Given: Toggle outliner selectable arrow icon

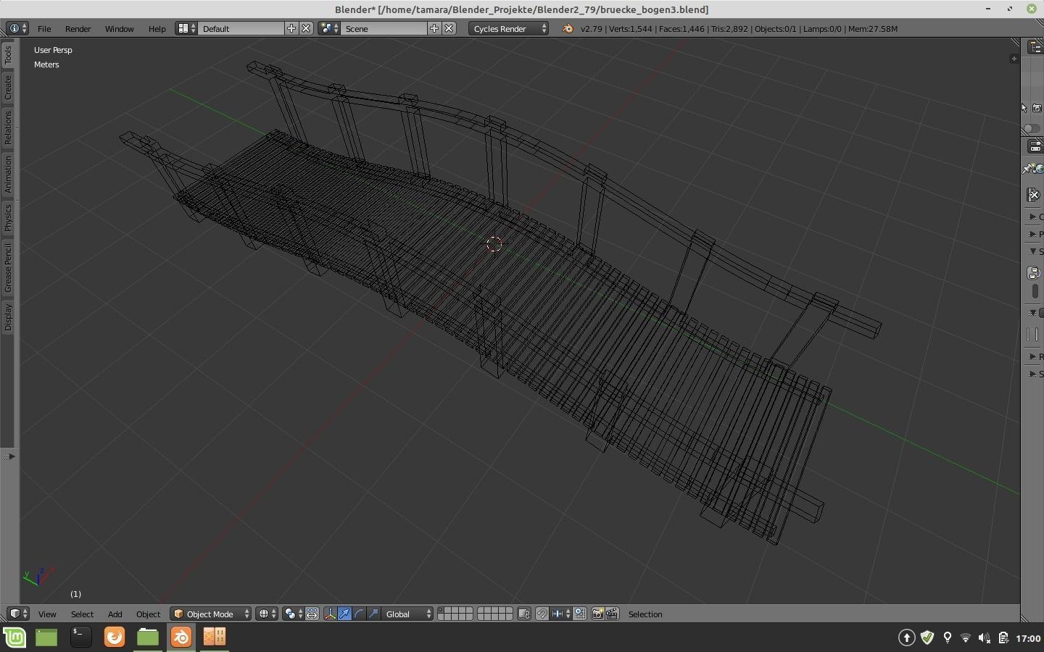Looking at the screenshot, I should (x=1024, y=108).
